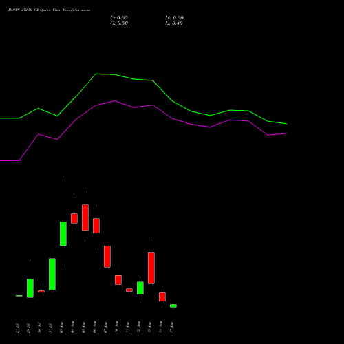Click the high value H: 0.60
The width and height of the screenshot is (344, 344).
pos(174,18)
